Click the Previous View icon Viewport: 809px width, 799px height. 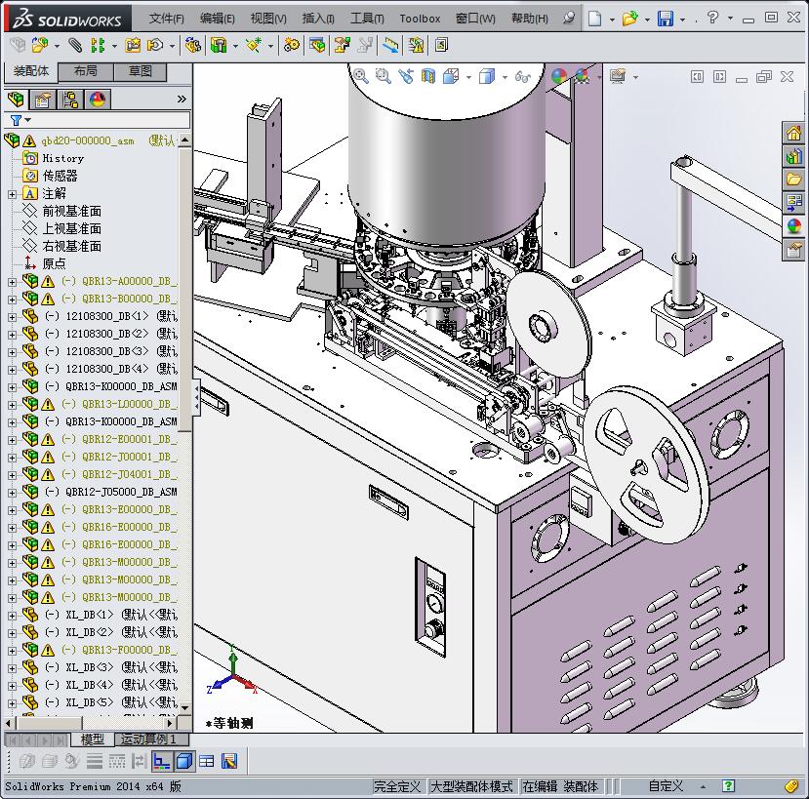coord(406,76)
